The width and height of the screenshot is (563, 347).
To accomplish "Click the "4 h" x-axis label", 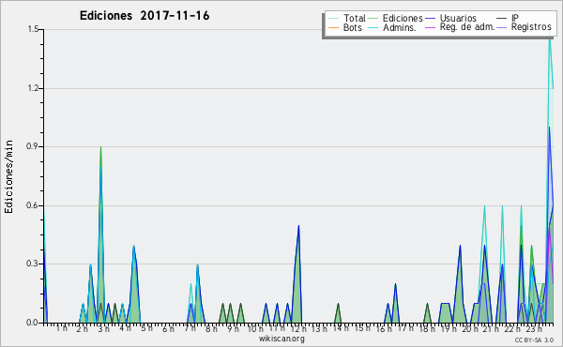I will click(126, 328).
